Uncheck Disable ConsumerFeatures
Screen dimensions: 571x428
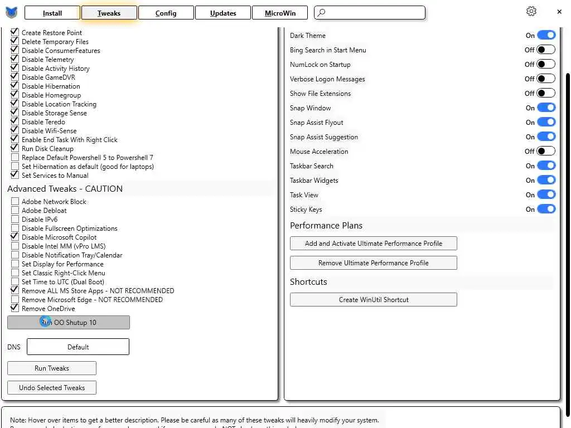tap(14, 50)
